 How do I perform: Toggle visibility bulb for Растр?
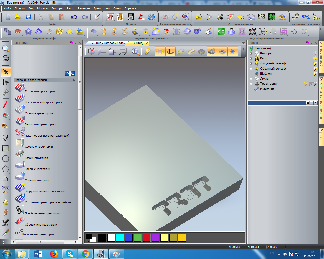315,58
